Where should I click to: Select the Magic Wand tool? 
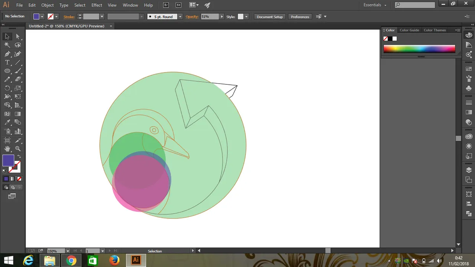click(x=7, y=45)
